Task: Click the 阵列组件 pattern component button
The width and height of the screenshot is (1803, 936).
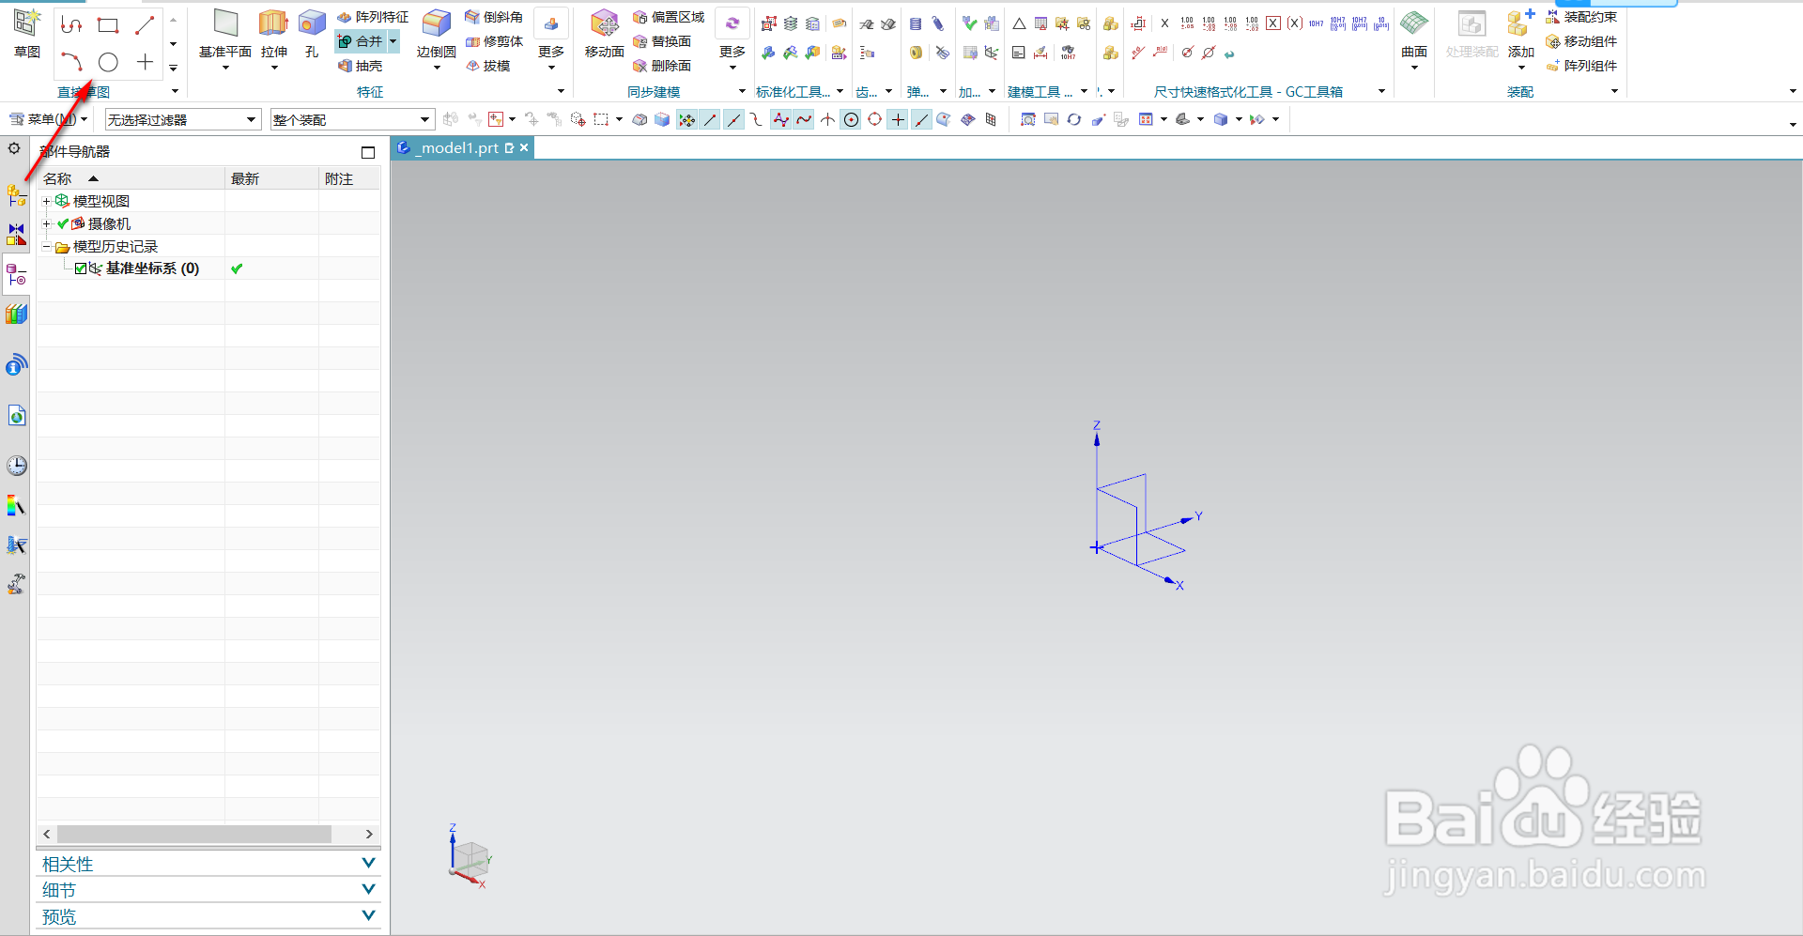Action: pyautogui.click(x=1581, y=66)
